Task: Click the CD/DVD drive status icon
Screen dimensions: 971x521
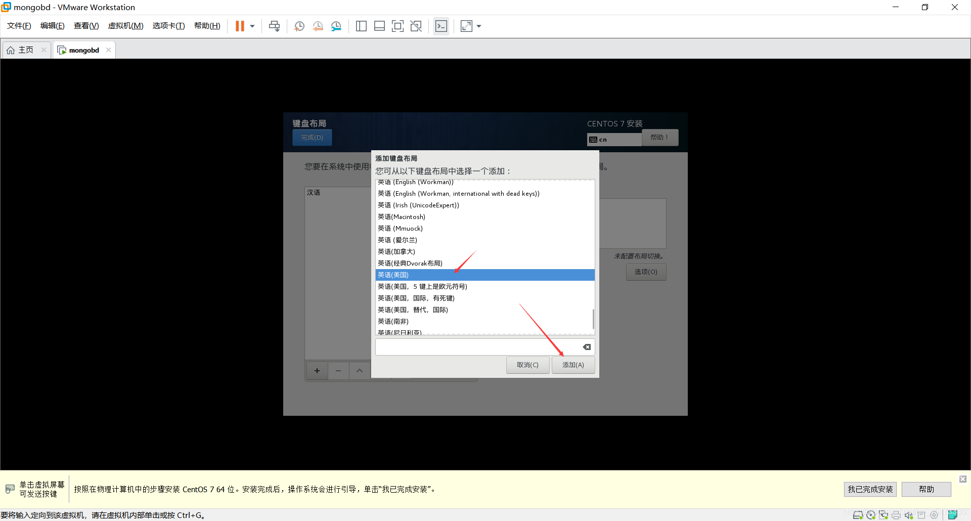Action: click(x=871, y=515)
